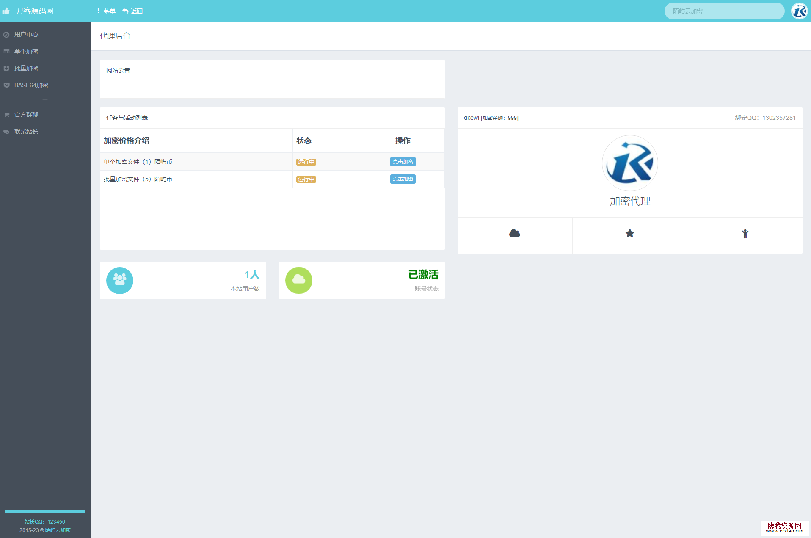Click the 网站公告 panel heading
The image size is (811, 538).
click(118, 70)
